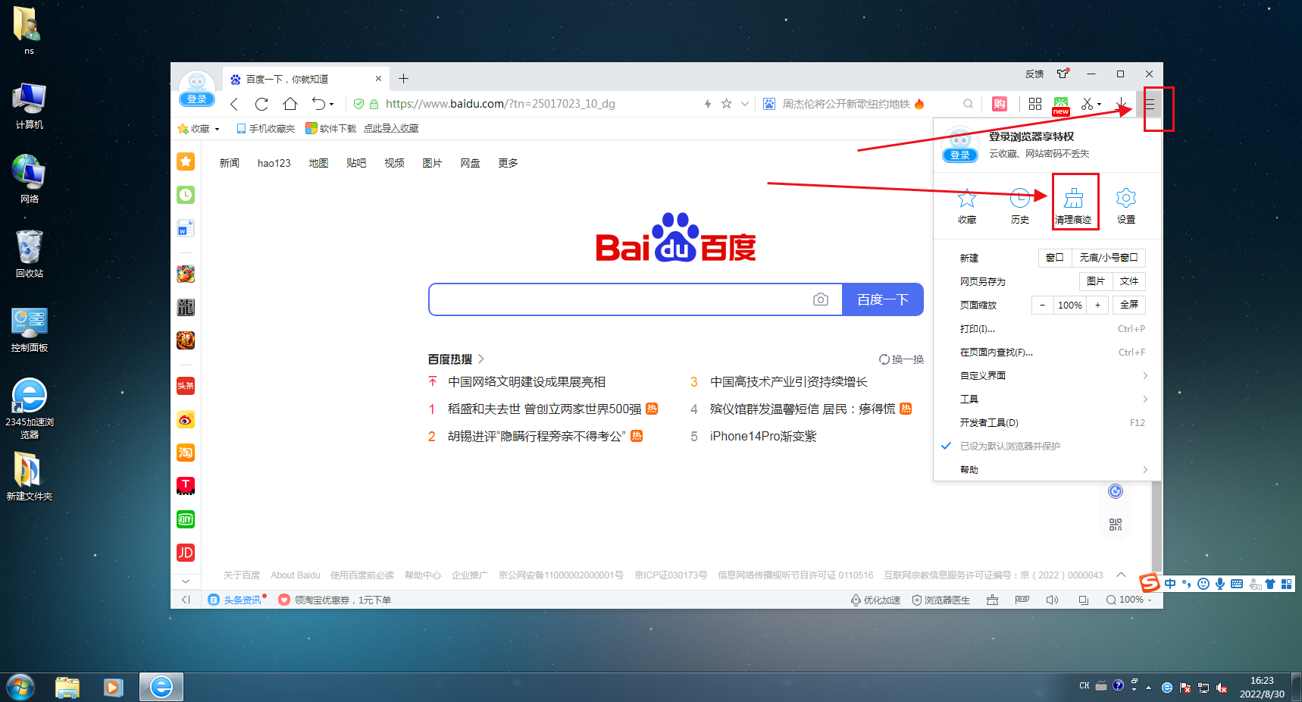1302x702 pixels.
Task: Open the JD sidebar icon
Action: [186, 553]
